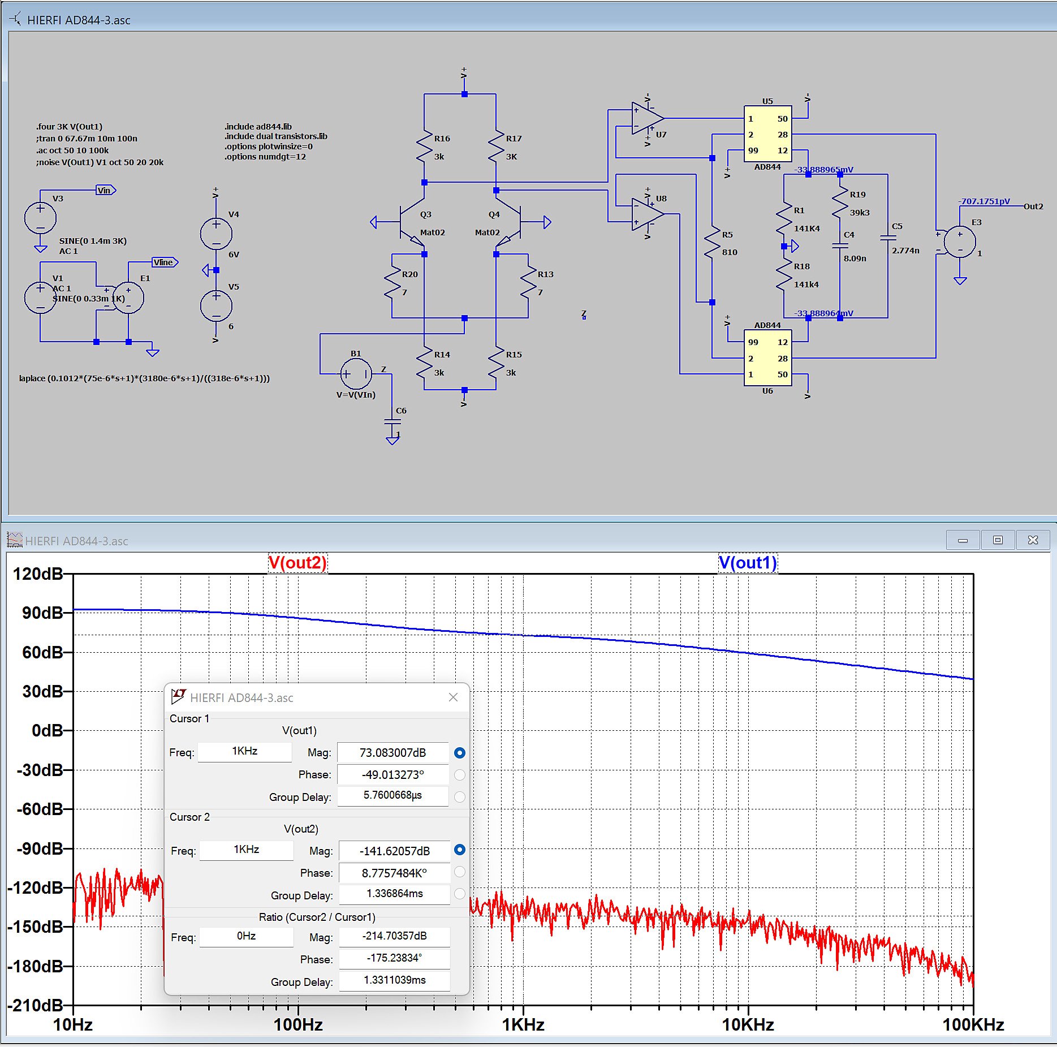Select the B1 behavioral source symbol
This screenshot has height=1047, width=1057.
356,373
